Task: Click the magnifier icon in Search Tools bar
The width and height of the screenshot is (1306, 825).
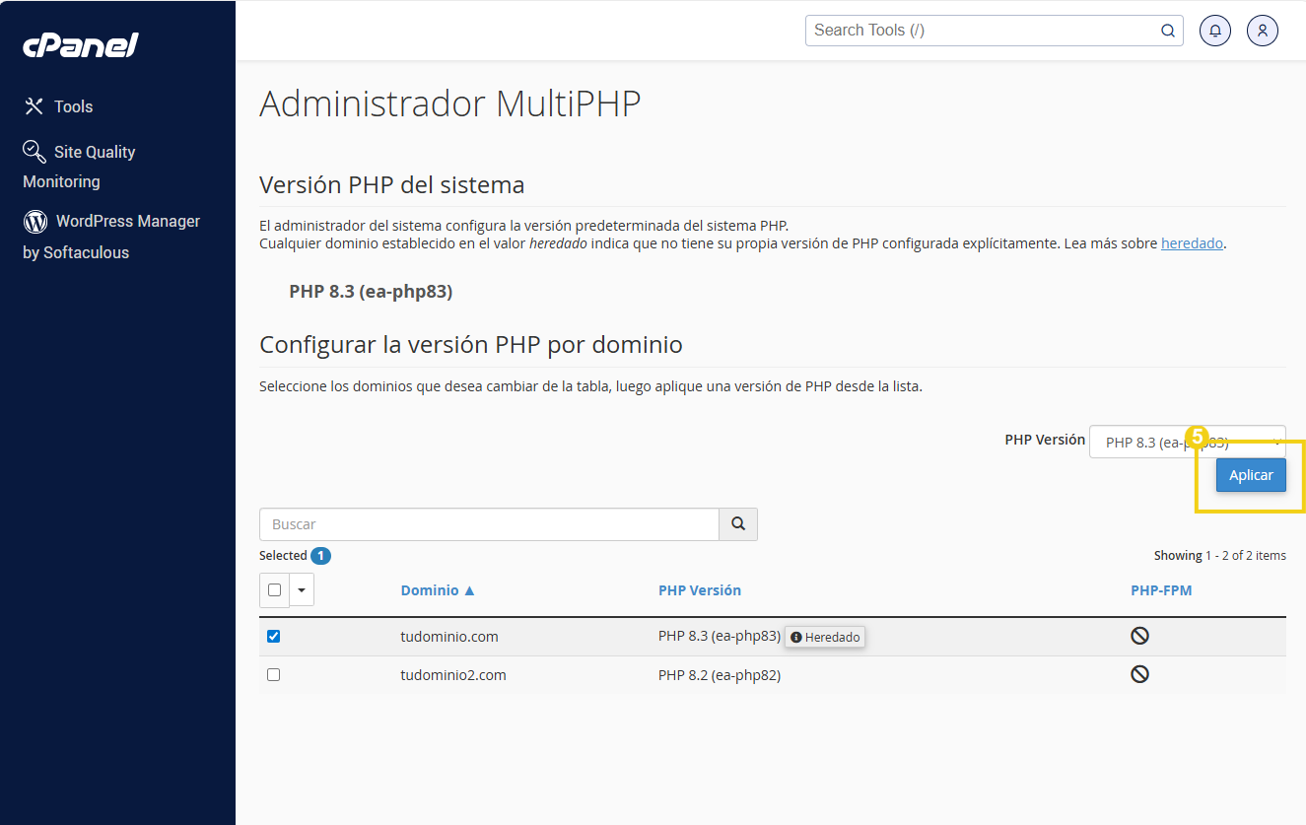Action: [1168, 31]
